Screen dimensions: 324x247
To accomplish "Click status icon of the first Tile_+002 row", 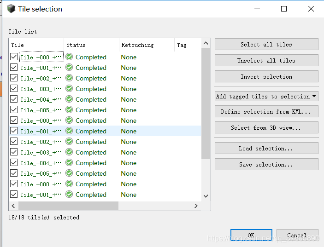I will click(69, 78).
